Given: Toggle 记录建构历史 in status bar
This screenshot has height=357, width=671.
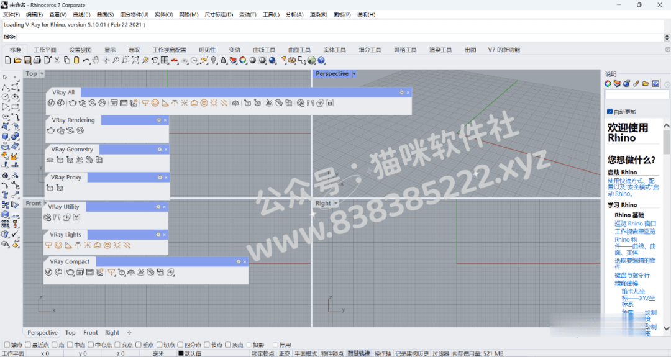Looking at the screenshot, I should 412,353.
